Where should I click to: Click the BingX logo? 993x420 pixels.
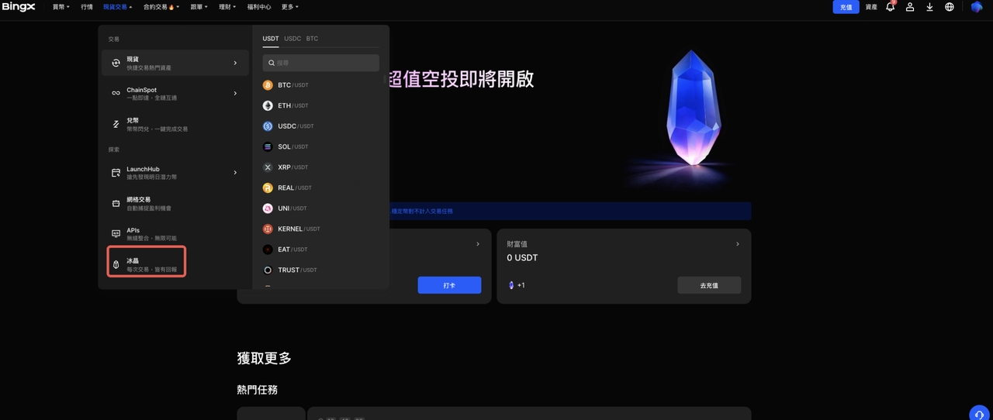click(18, 7)
